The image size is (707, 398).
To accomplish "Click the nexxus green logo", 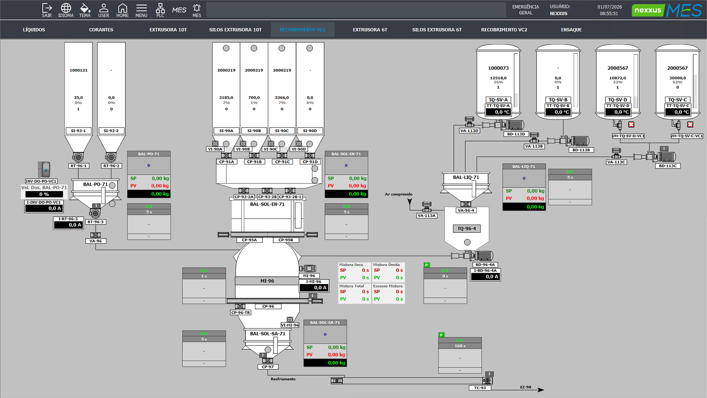I will tap(648, 10).
